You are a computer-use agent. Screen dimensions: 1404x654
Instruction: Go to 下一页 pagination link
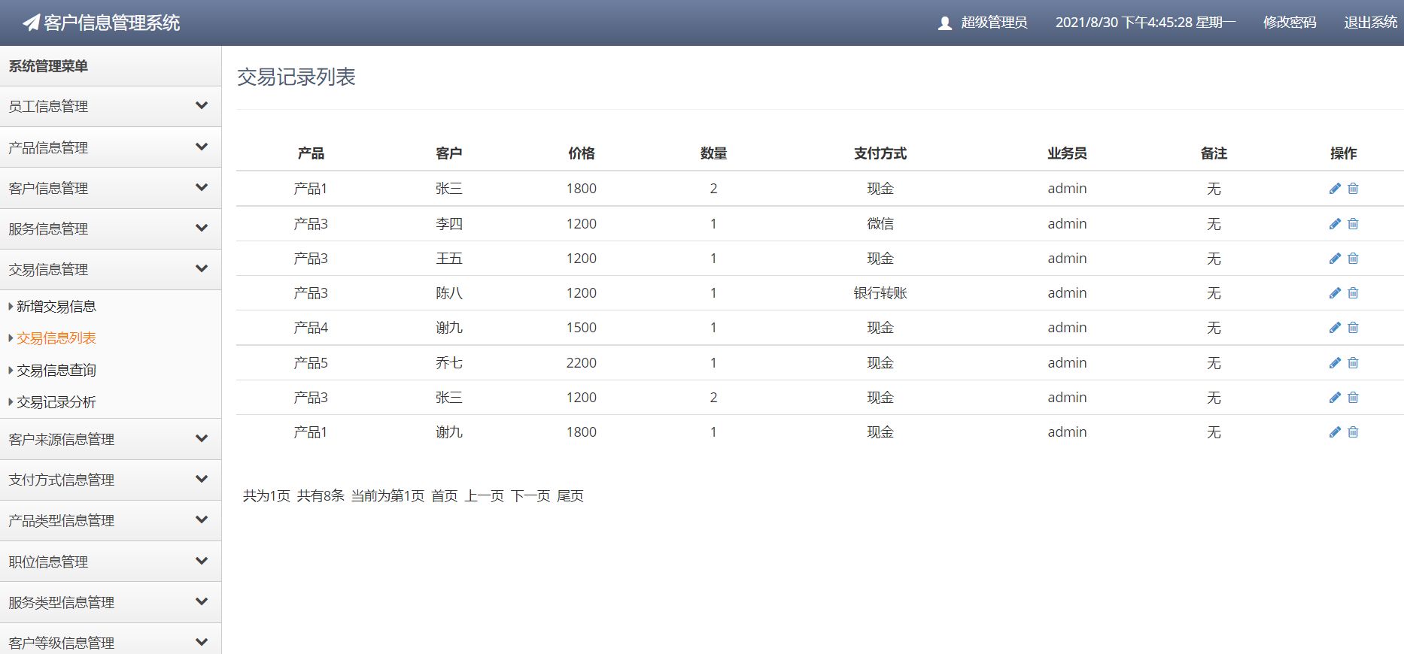pyautogui.click(x=530, y=496)
